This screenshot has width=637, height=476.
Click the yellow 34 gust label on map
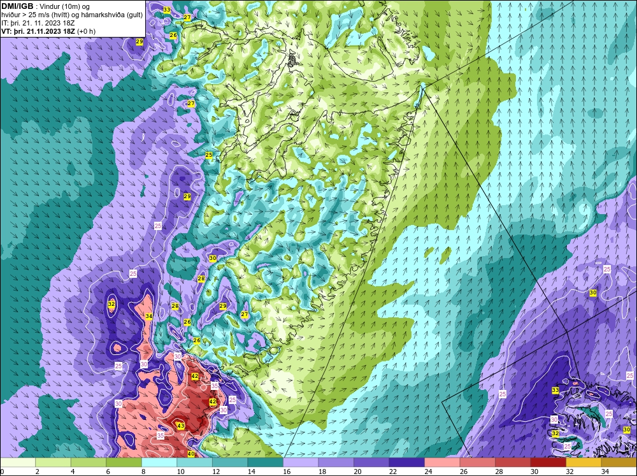click(149, 316)
